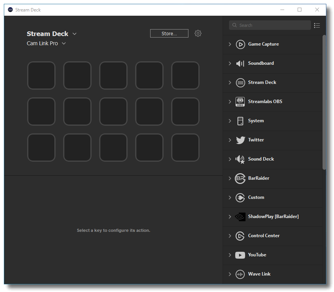Click the Sound Deck speaker-star icon
The height and width of the screenshot is (292, 334).
[240, 159]
